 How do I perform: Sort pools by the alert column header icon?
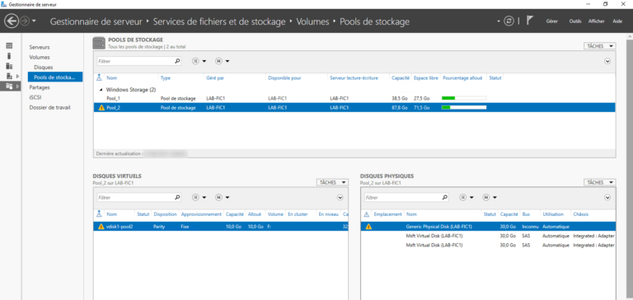99,78
